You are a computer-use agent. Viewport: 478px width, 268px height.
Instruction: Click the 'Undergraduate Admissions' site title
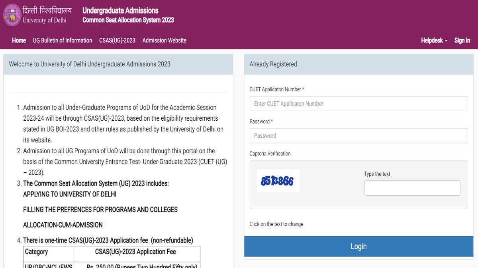(x=120, y=11)
